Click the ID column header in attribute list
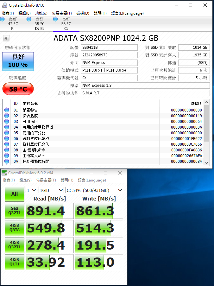 coord(16,104)
